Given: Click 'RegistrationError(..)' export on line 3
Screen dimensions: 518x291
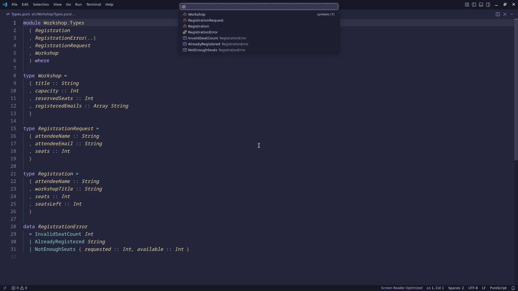Looking at the screenshot, I should 66,38.
